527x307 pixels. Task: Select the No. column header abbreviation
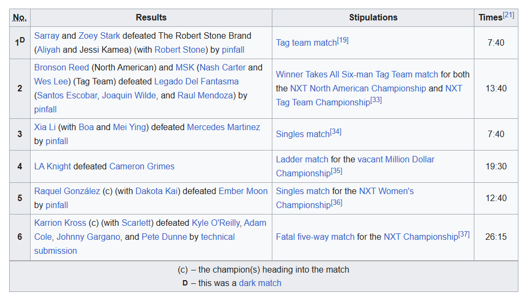click(20, 18)
